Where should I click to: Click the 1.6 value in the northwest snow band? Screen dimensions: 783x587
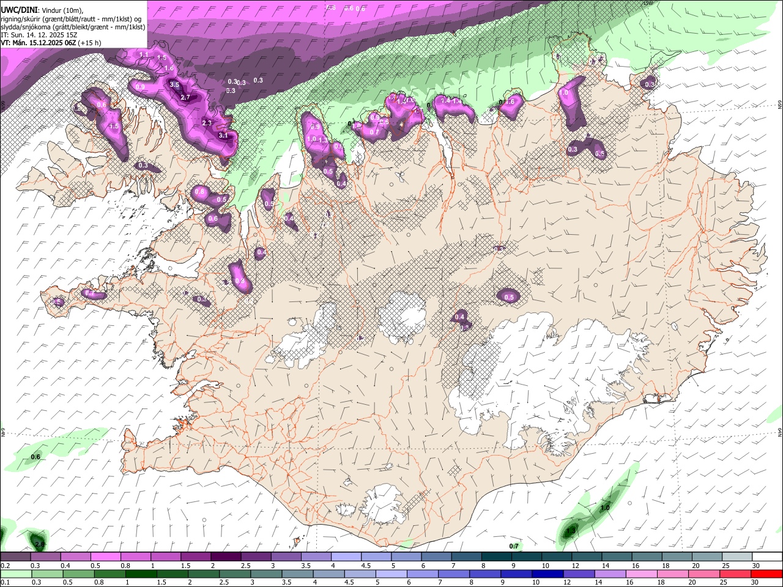pos(169,68)
